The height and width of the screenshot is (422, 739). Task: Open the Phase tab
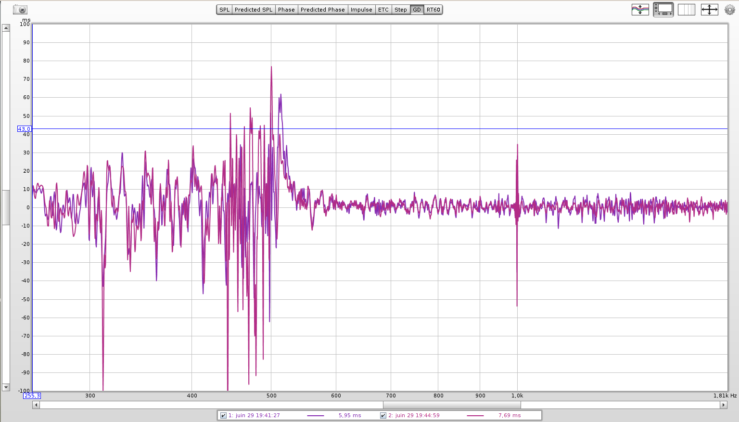tap(286, 10)
